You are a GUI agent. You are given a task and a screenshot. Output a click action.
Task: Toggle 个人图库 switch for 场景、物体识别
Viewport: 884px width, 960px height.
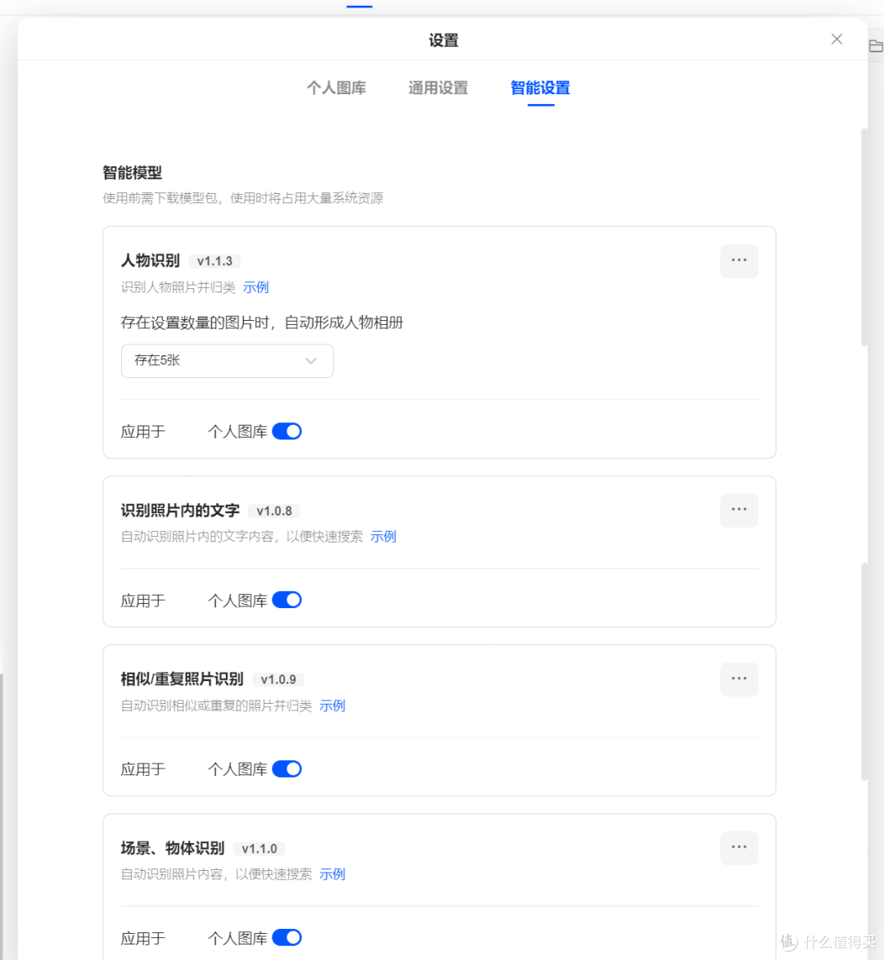coord(287,937)
